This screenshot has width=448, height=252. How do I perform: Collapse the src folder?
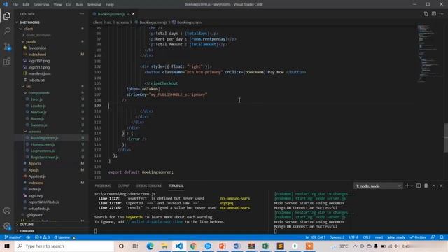(x=51, y=86)
